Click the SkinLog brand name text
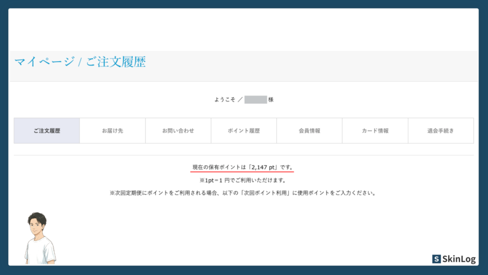This screenshot has width=488, height=275. tap(459, 259)
